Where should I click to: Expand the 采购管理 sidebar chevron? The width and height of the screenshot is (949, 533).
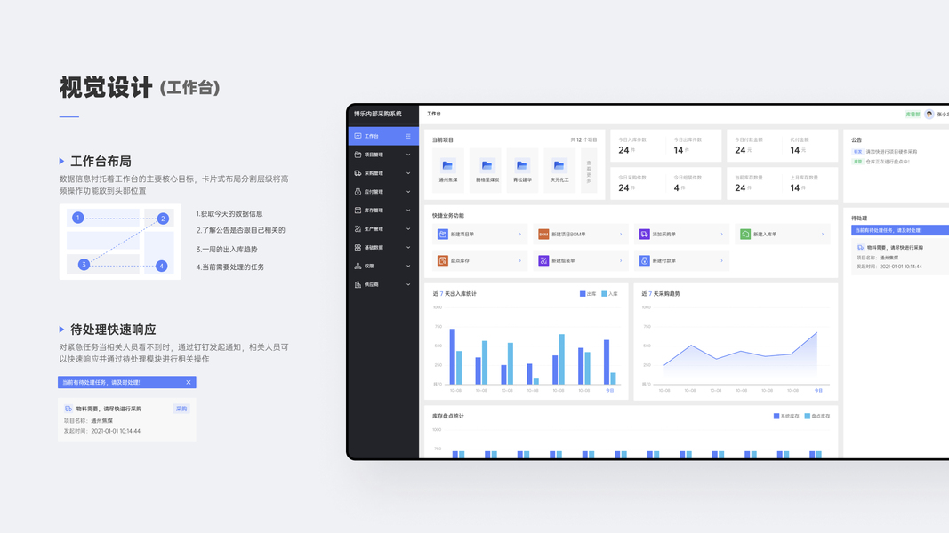[408, 173]
